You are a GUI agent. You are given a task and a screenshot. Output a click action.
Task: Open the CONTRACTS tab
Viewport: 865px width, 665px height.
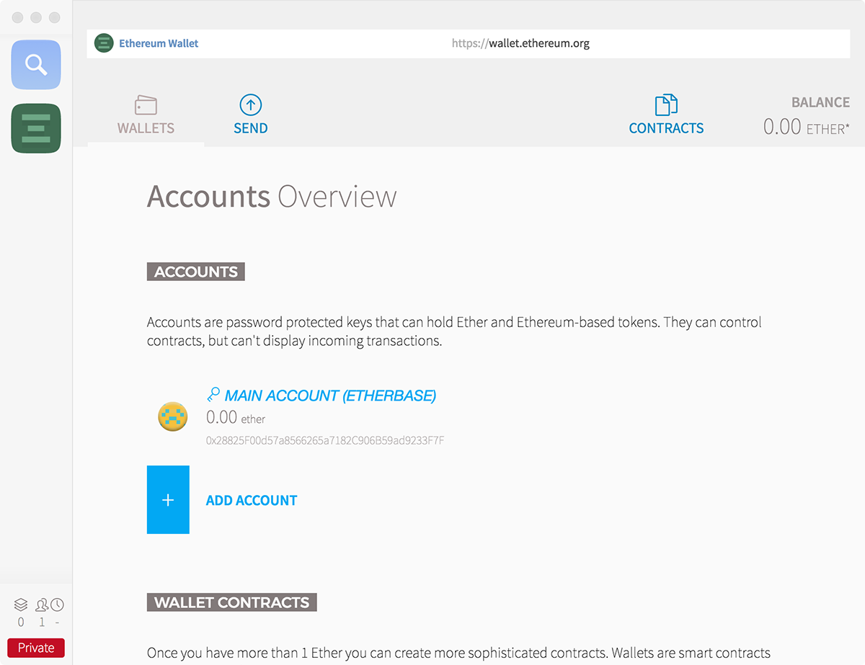tap(666, 115)
